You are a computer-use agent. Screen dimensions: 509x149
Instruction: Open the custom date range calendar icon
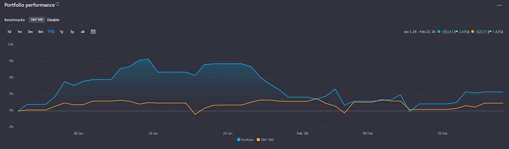93,32
